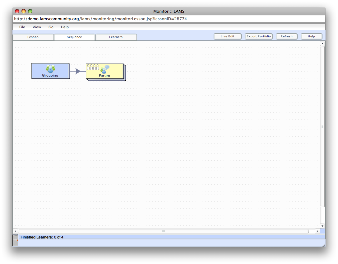The width and height of the screenshot is (338, 264).
Task: Click the horizontal scrollbar left arrow
Action: (x=15, y=231)
